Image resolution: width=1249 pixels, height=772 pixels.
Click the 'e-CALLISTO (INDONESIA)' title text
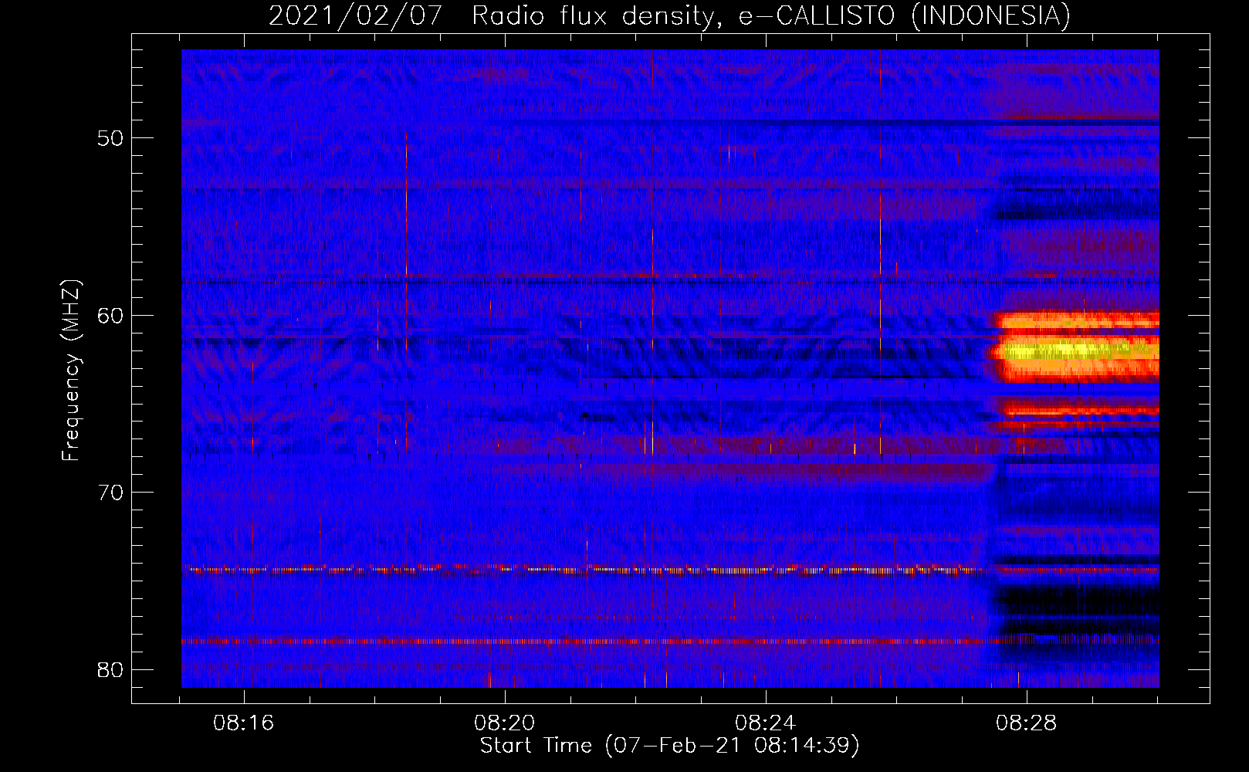(x=905, y=15)
